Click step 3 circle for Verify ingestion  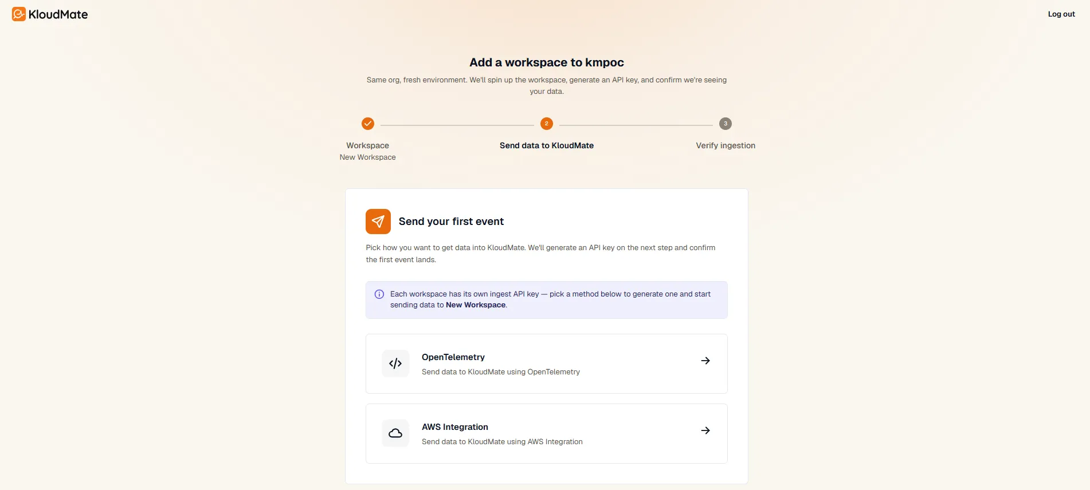[x=726, y=124]
